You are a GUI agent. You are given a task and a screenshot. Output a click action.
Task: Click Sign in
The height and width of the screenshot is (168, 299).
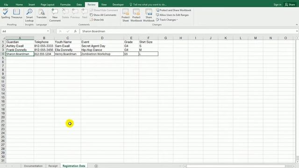(277, 5)
